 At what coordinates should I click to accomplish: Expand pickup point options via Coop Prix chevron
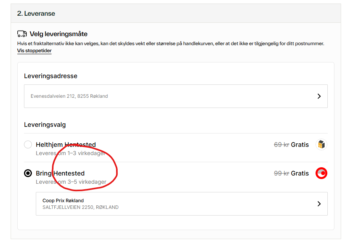click(x=319, y=204)
